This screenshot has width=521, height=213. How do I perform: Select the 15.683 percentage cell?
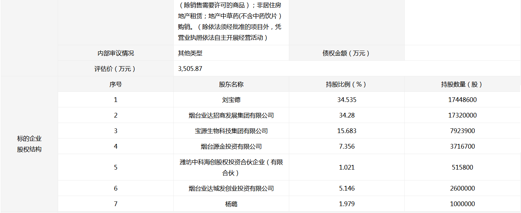point(347,131)
